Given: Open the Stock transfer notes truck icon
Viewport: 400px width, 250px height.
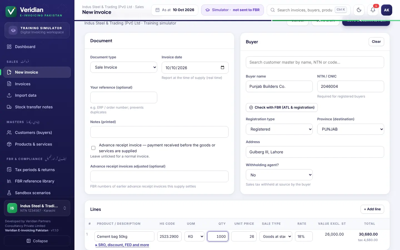Looking at the screenshot, I should (9, 107).
